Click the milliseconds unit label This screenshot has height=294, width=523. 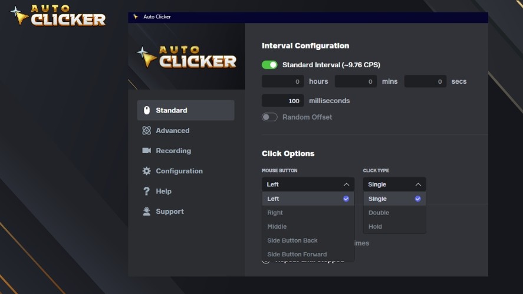pos(329,101)
